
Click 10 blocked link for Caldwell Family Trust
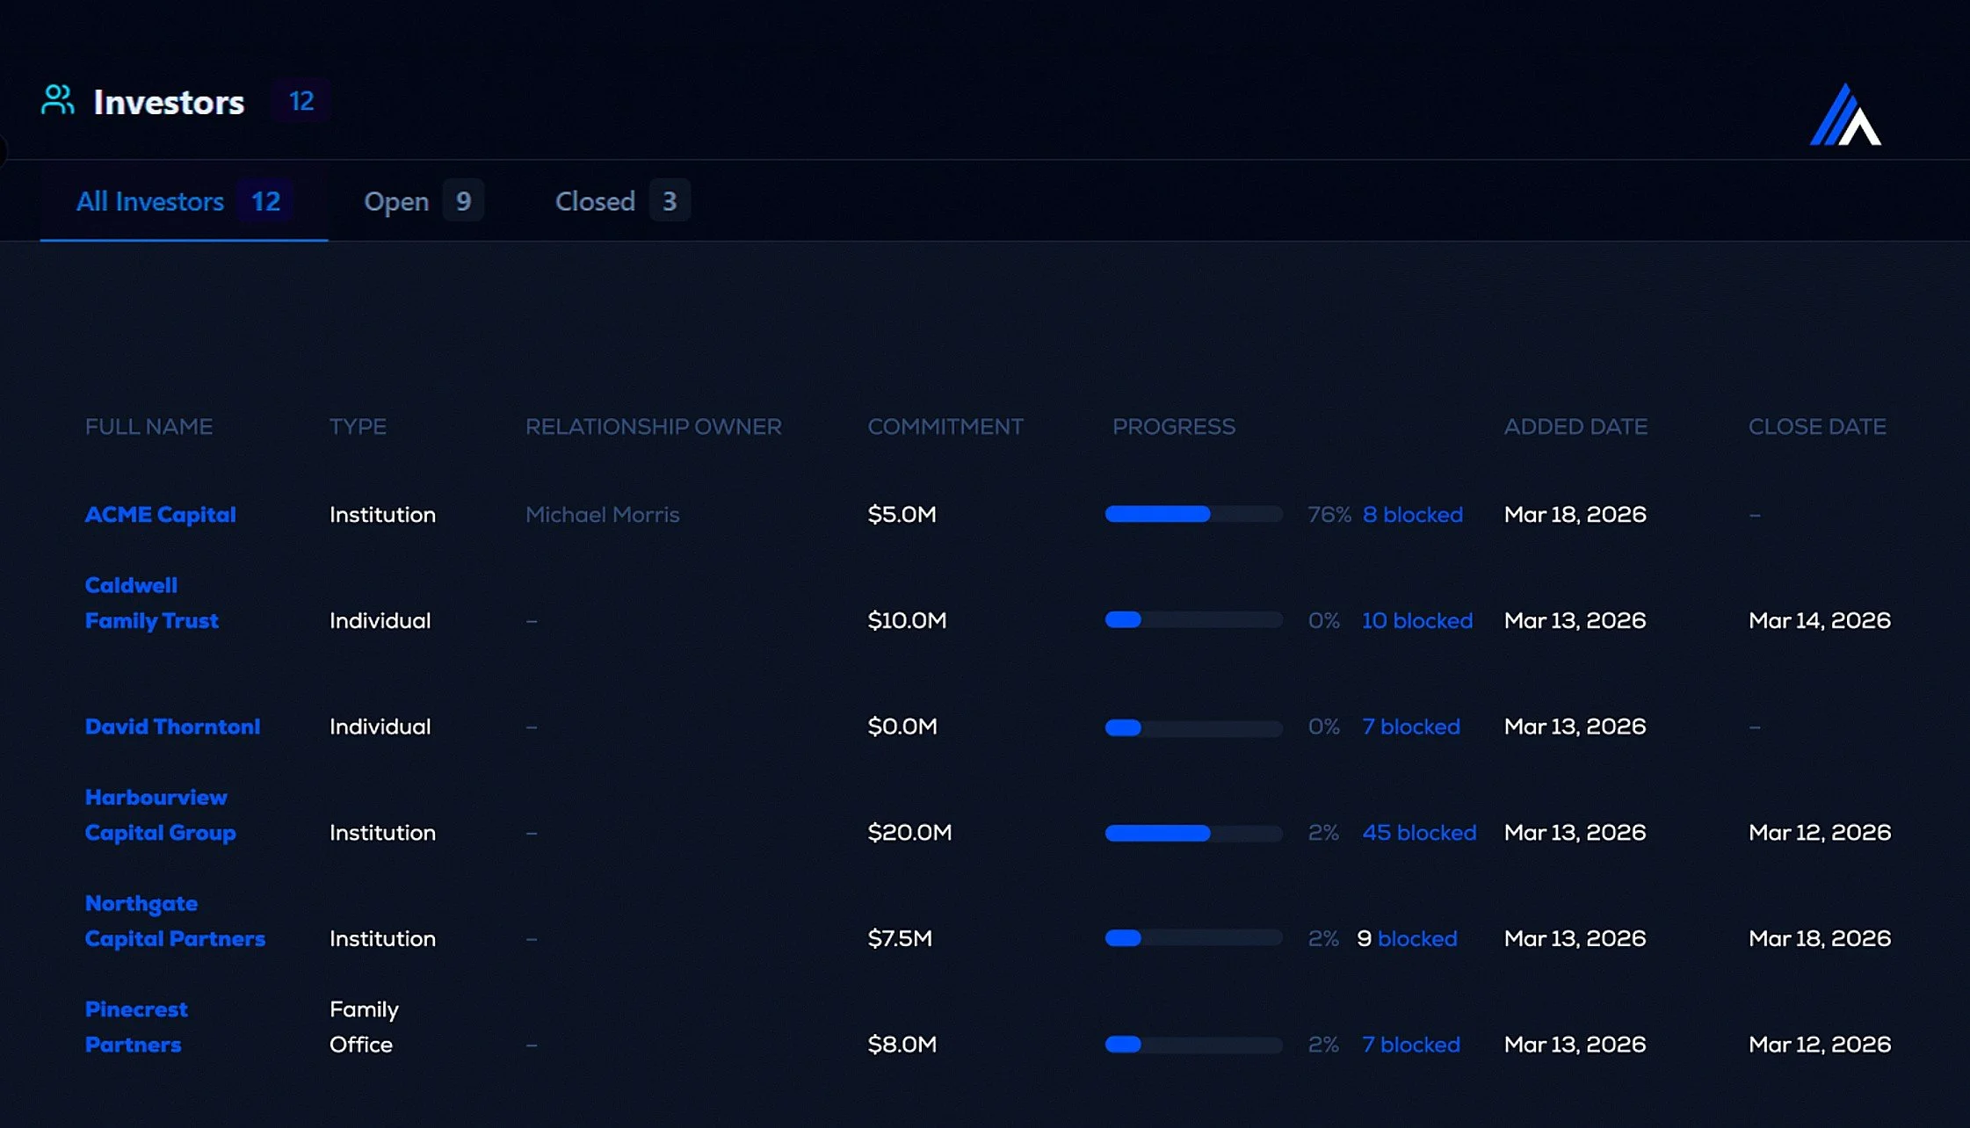(1416, 620)
